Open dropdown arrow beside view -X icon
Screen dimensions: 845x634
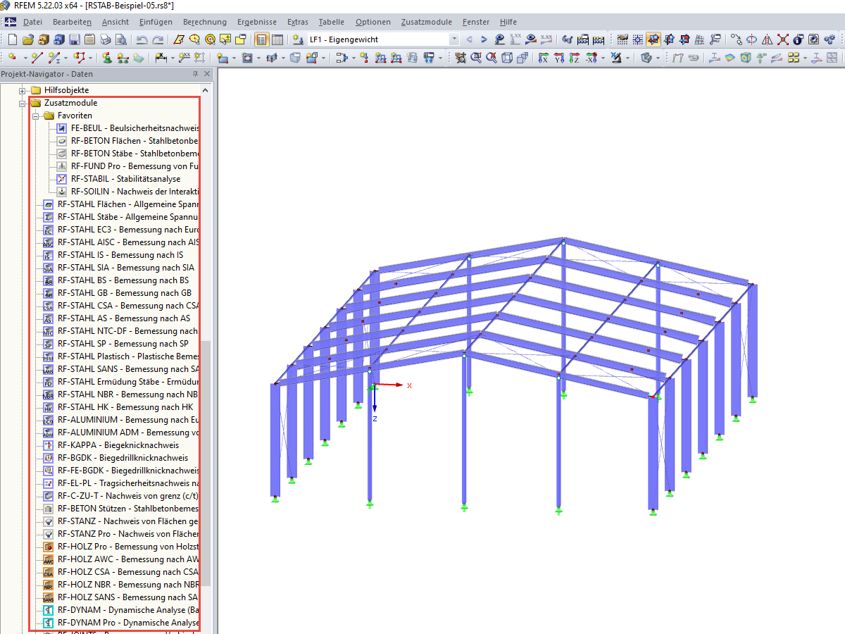(603, 58)
